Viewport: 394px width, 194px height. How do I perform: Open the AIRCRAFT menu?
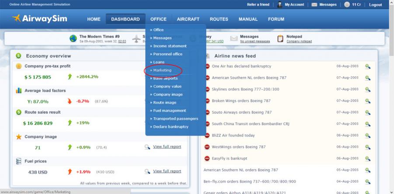tap(188, 19)
